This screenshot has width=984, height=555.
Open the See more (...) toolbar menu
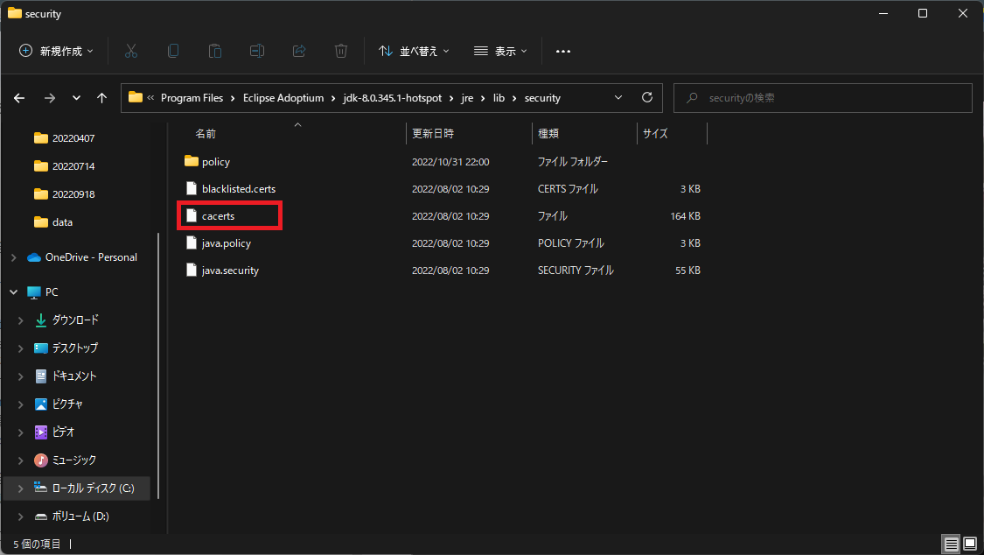562,50
